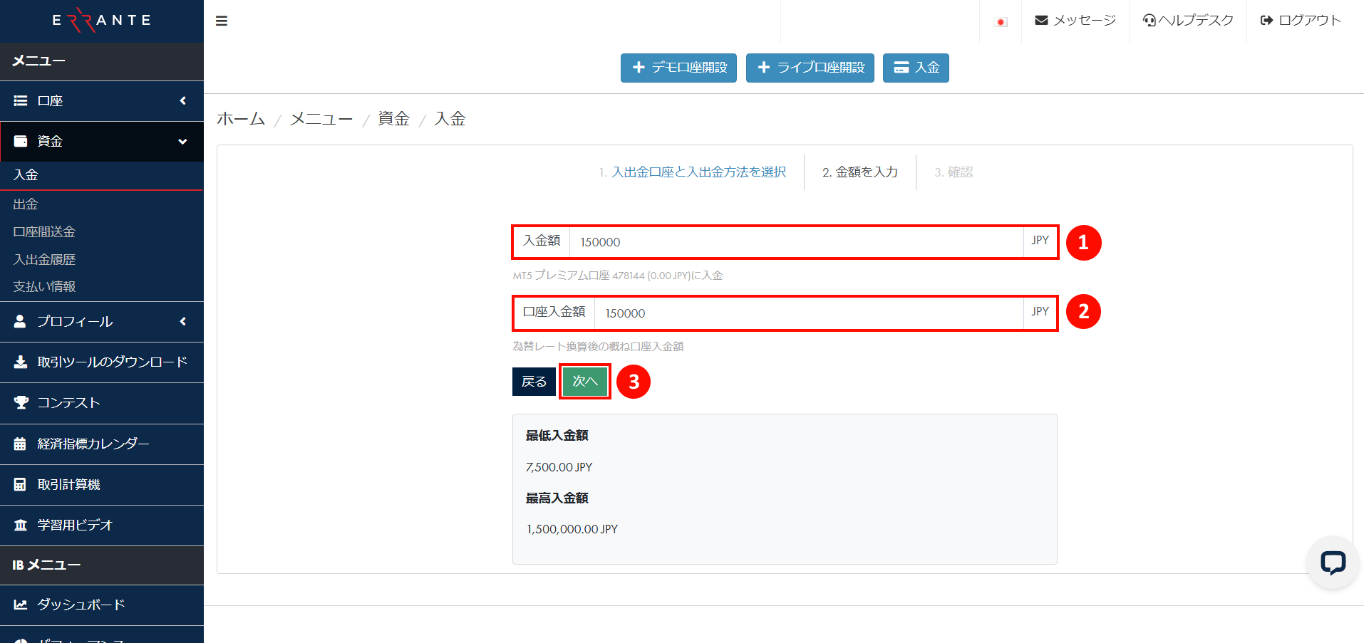Viewport: 1364px width, 643px height.
Task: Select the 取引ツールのダウンロード download icon
Action: (21, 362)
